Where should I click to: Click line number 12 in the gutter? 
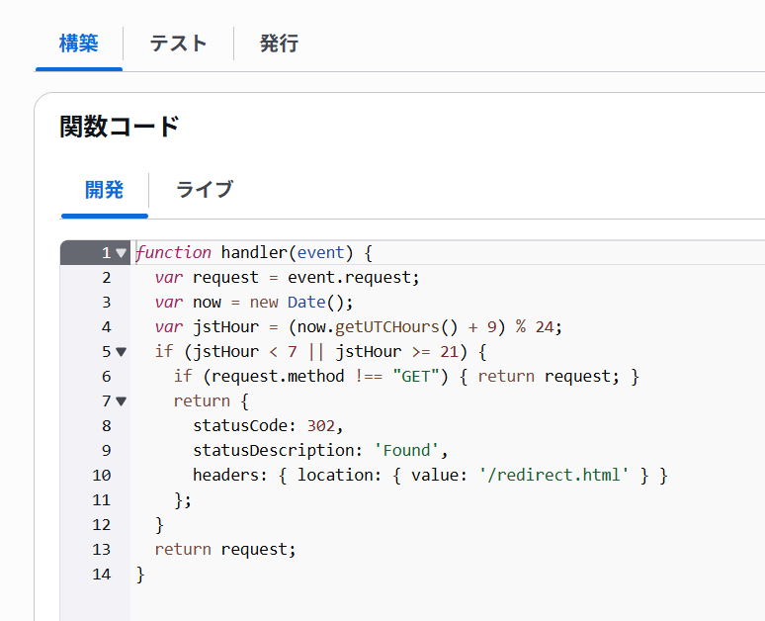(x=102, y=525)
